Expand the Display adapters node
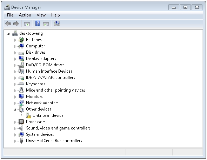This screenshot has width=207, height=160. coord(15,59)
